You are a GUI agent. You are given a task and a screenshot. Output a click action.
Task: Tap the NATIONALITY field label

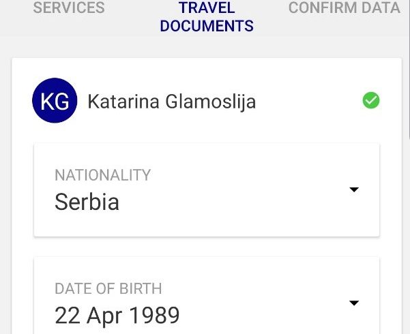pyautogui.click(x=103, y=175)
